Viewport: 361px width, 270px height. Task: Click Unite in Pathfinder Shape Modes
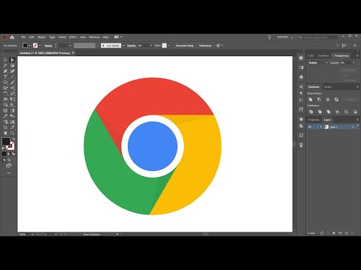tap(311, 100)
